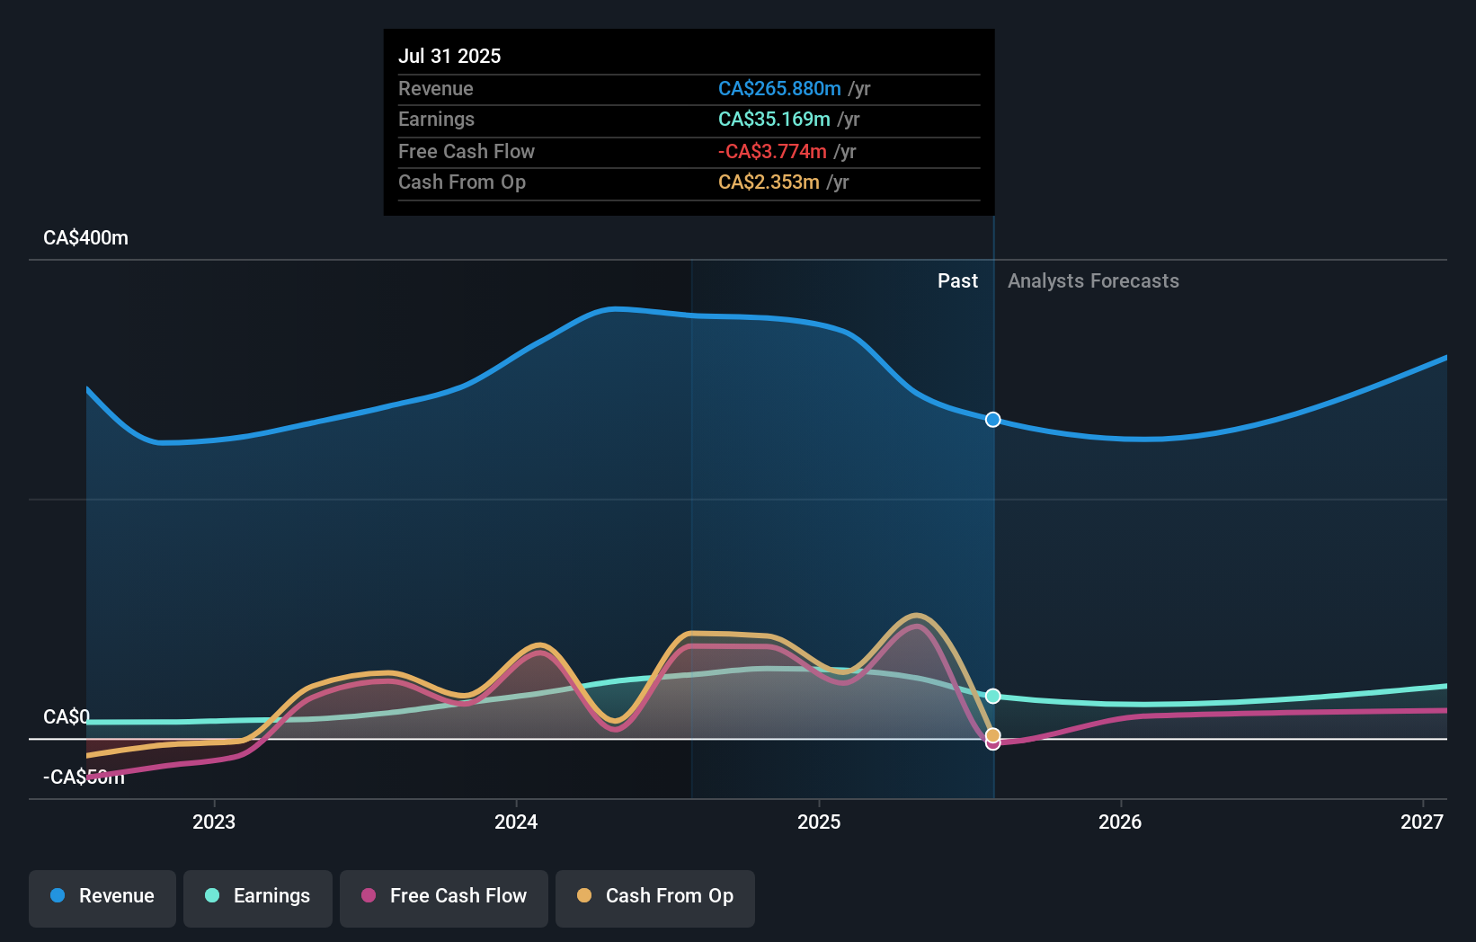The height and width of the screenshot is (942, 1476).
Task: Click the 2025 x-axis label
Action: [819, 822]
